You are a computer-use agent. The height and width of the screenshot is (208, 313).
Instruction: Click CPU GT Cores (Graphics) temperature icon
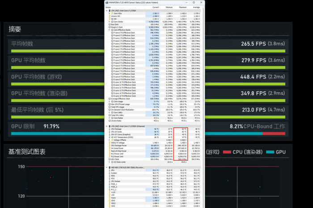(x=110, y=134)
